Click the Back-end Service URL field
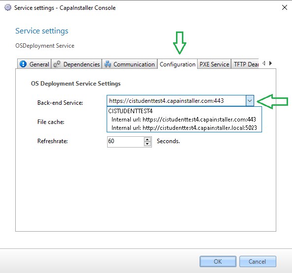Image resolution: width=292 pixels, height=273 pixels. tap(176, 101)
